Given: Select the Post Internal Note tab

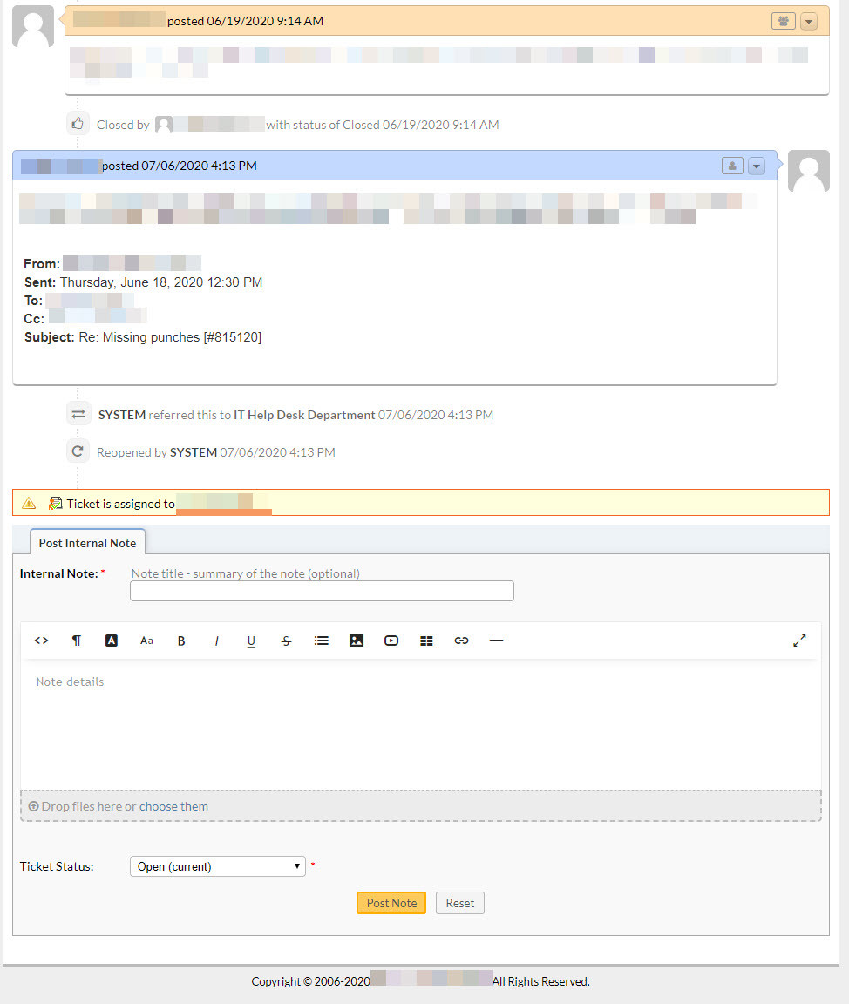Looking at the screenshot, I should click(x=87, y=543).
